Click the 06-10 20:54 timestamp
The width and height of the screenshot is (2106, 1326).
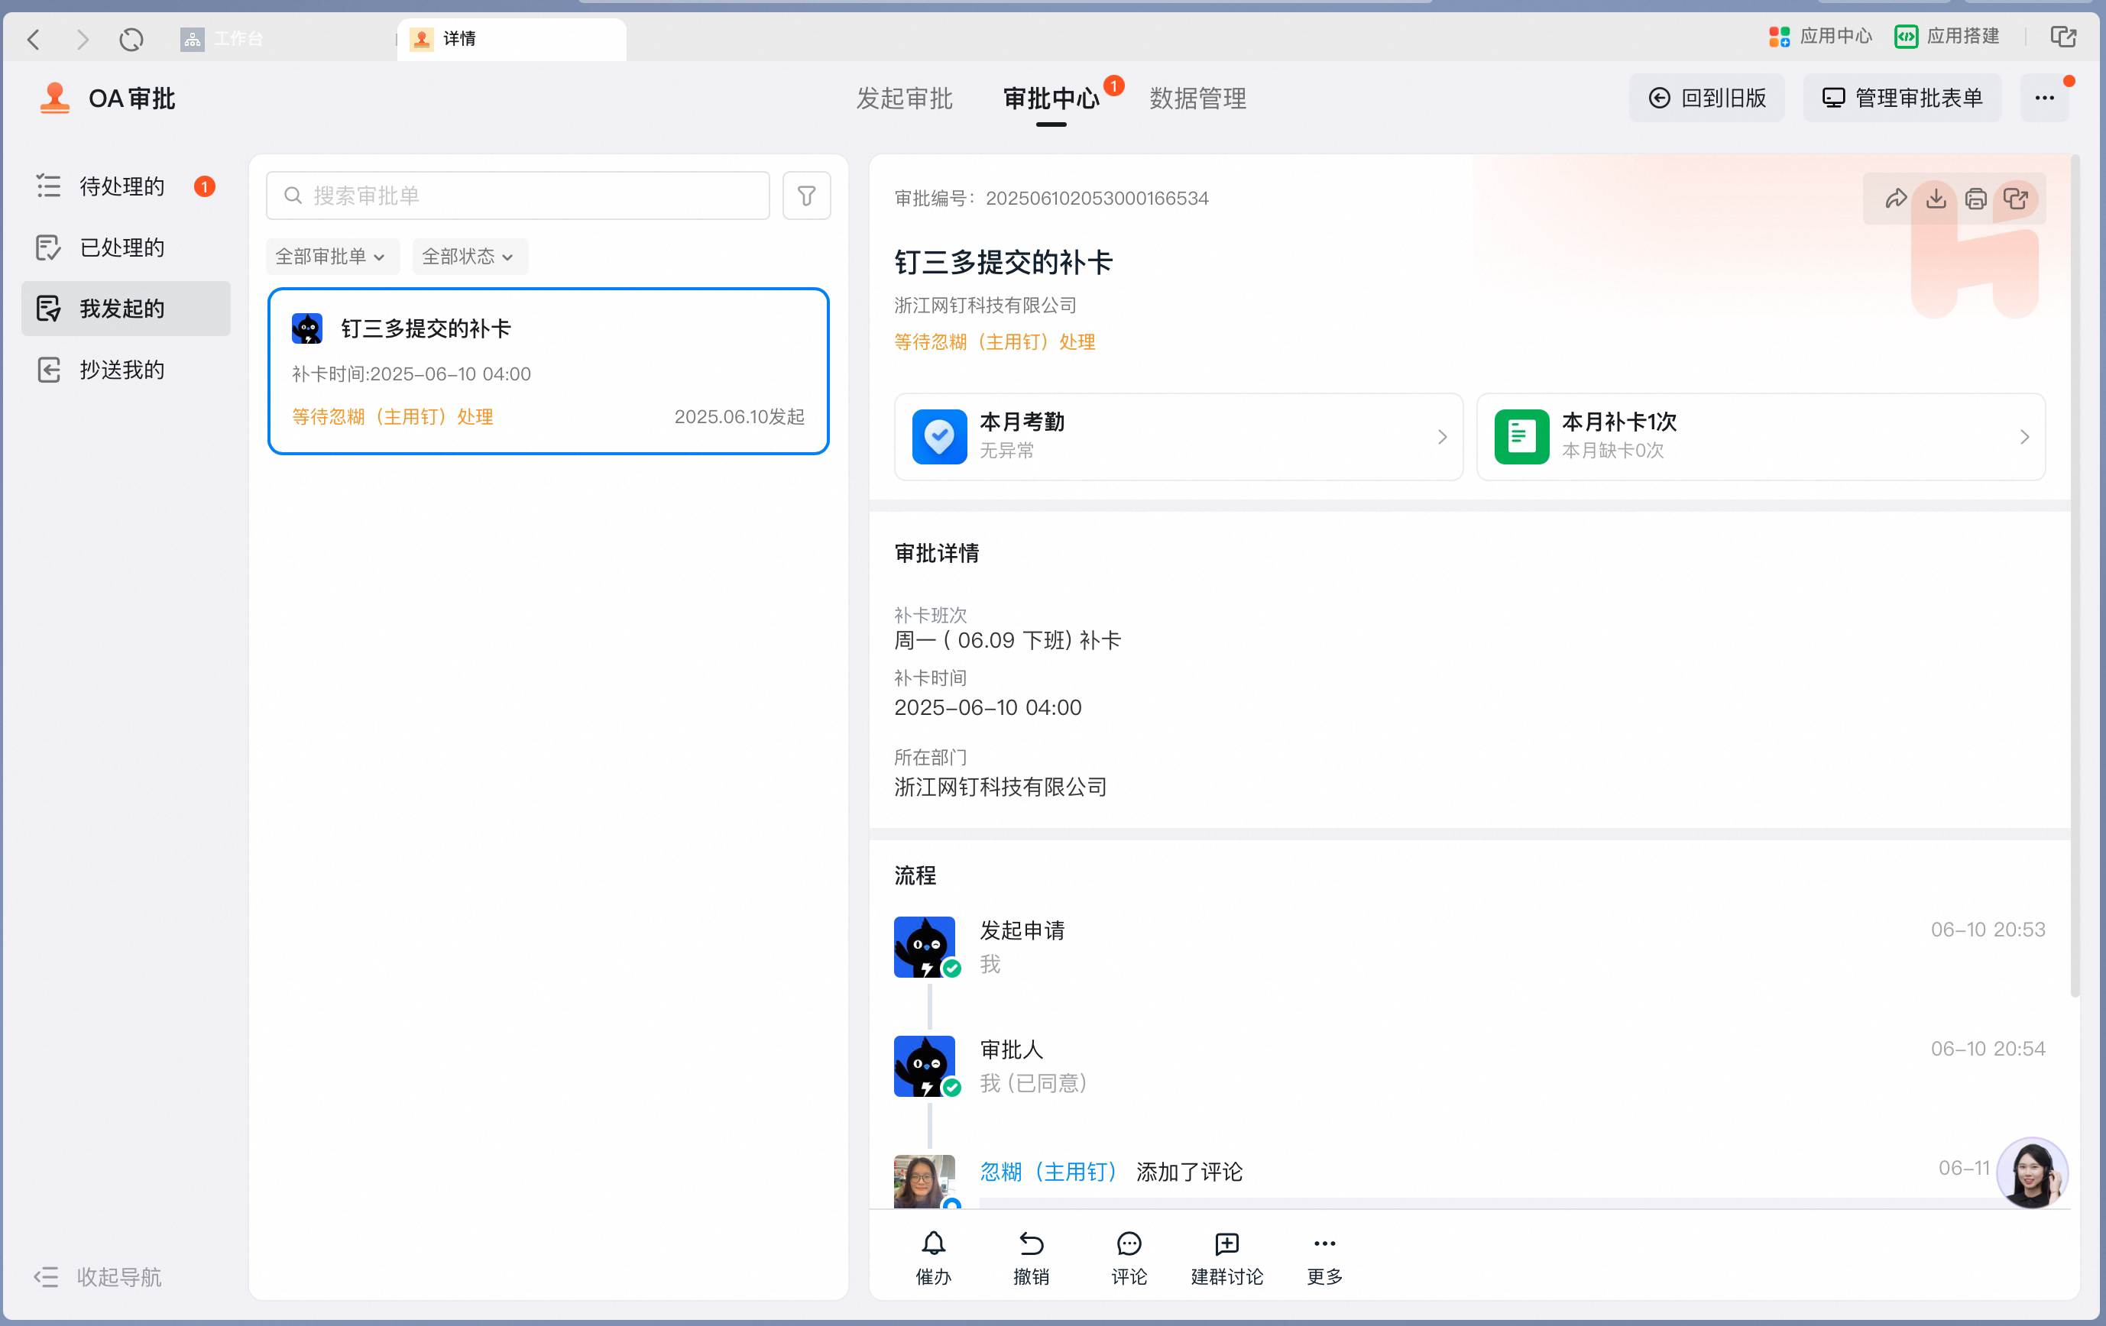[1988, 1048]
